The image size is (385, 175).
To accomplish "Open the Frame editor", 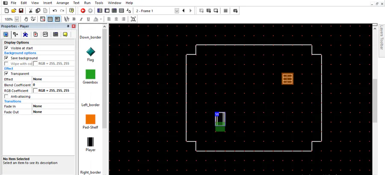I will coord(107,11).
